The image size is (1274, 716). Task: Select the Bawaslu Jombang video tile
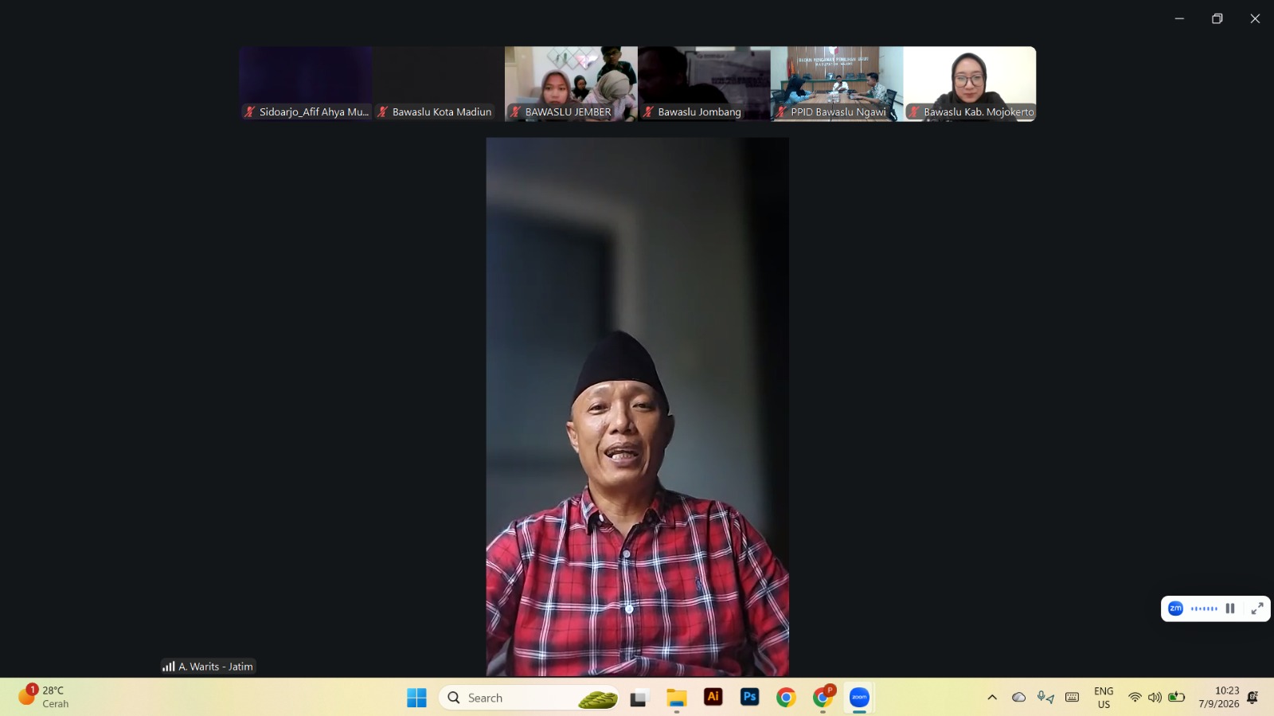pos(704,84)
